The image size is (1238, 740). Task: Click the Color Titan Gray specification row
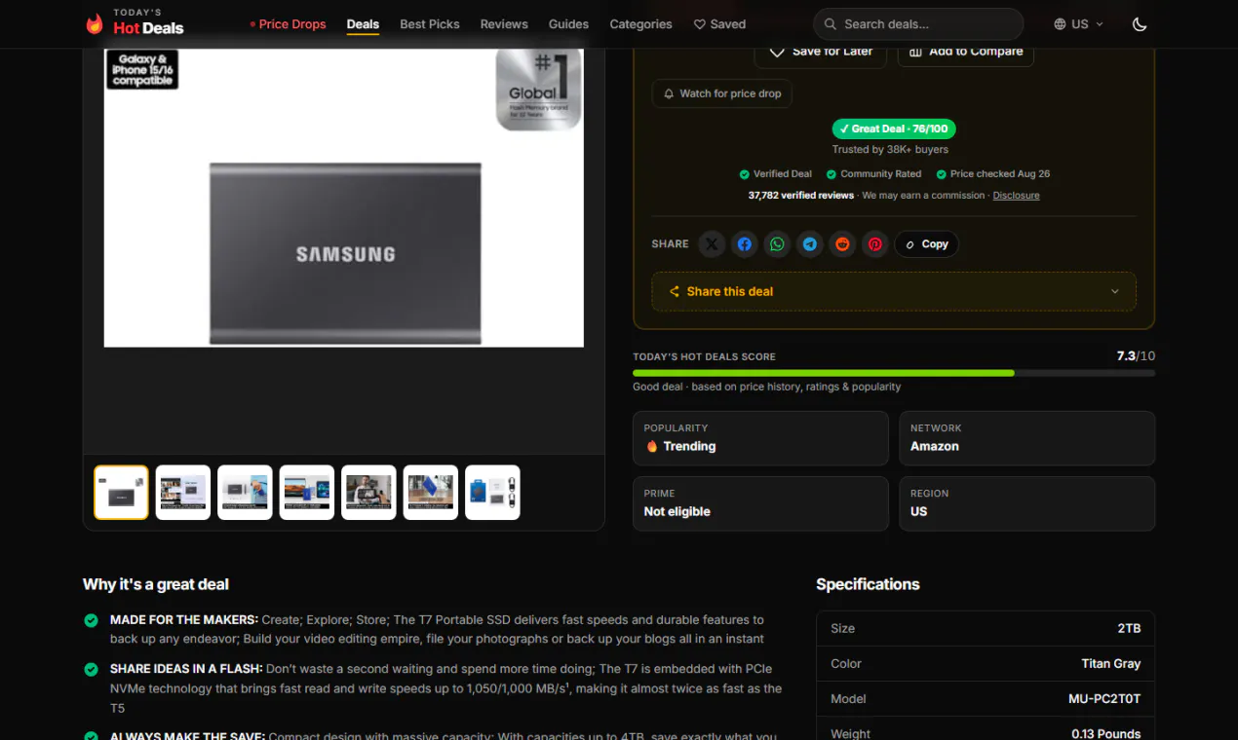(986, 664)
